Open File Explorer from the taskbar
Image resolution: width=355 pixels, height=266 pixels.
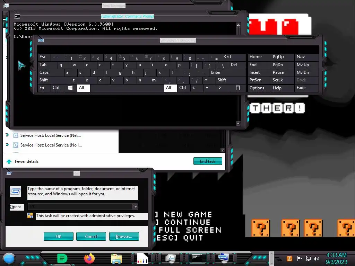116,259
